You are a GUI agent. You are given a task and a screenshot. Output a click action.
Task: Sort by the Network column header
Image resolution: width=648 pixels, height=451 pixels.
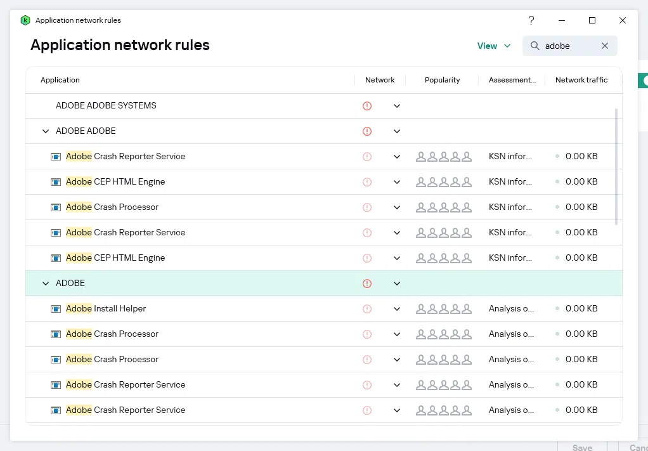click(380, 80)
